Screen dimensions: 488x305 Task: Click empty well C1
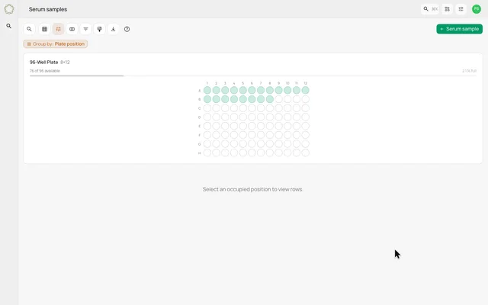207,108
